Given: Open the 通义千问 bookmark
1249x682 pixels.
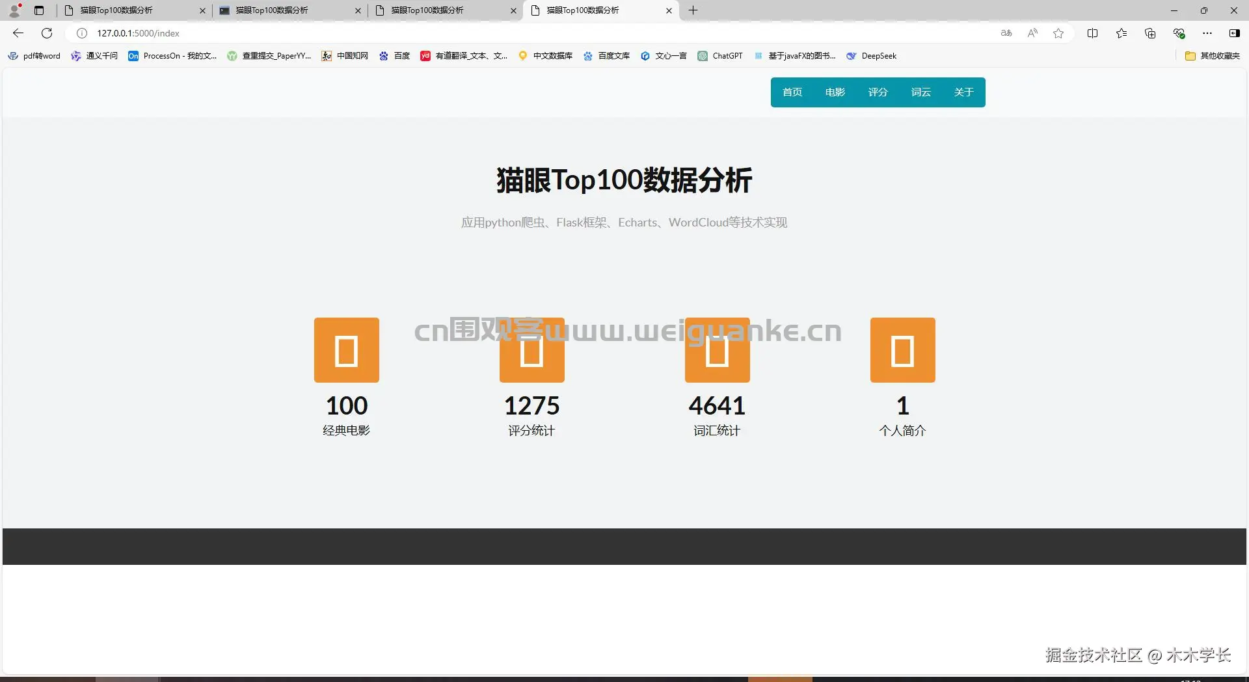Looking at the screenshot, I should tap(94, 56).
